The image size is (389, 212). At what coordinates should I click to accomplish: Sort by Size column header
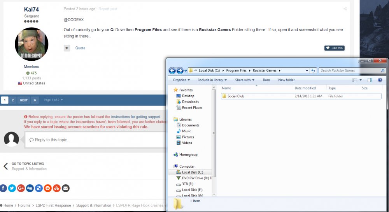click(x=365, y=88)
